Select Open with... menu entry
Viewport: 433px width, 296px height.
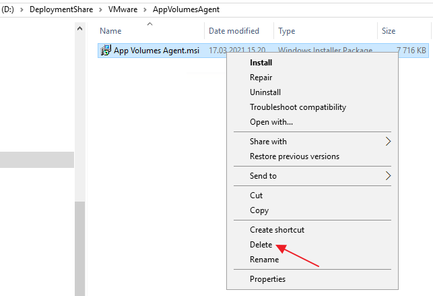271,122
